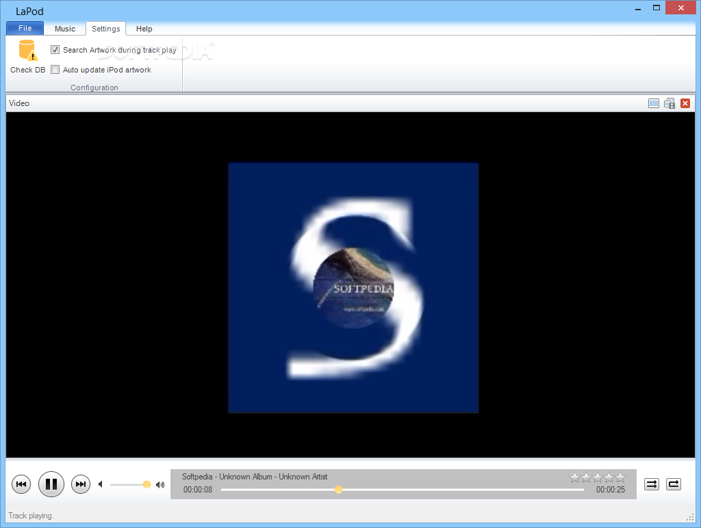Toggle repeat playback mode
This screenshot has width=701, height=528.
click(674, 484)
